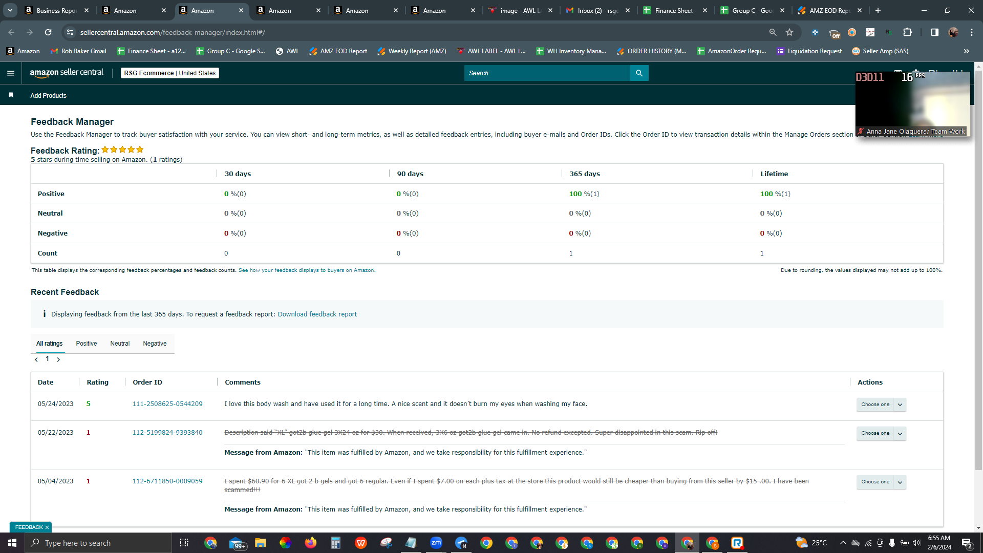Open the Chrome three-dot menu
Viewport: 983px width, 553px height.
972,32
